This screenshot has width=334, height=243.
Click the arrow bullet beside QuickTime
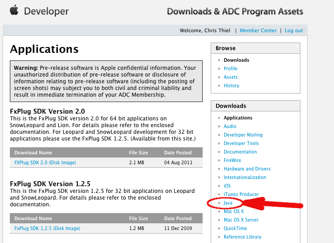click(x=219, y=228)
